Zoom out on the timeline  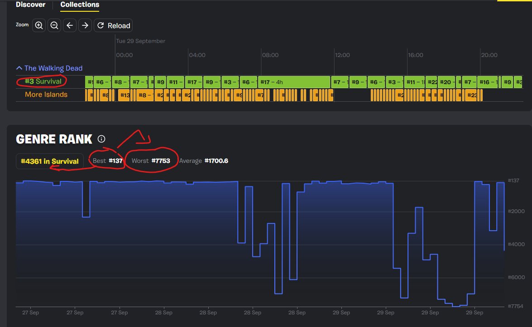(54, 25)
